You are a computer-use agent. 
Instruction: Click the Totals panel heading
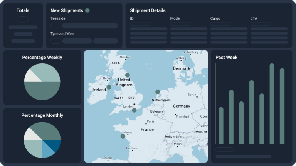click(23, 10)
